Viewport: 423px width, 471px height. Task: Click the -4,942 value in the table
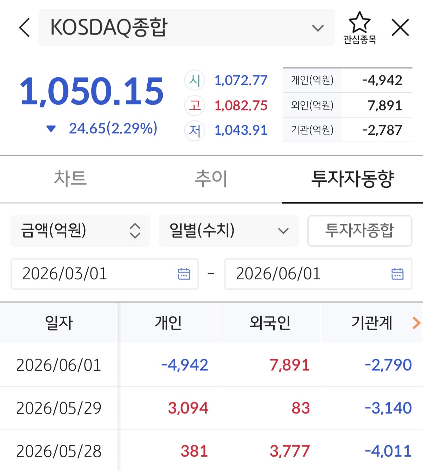coord(184,365)
